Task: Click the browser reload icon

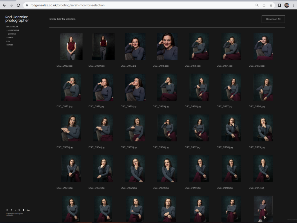Action: pyautogui.click(x=18, y=5)
